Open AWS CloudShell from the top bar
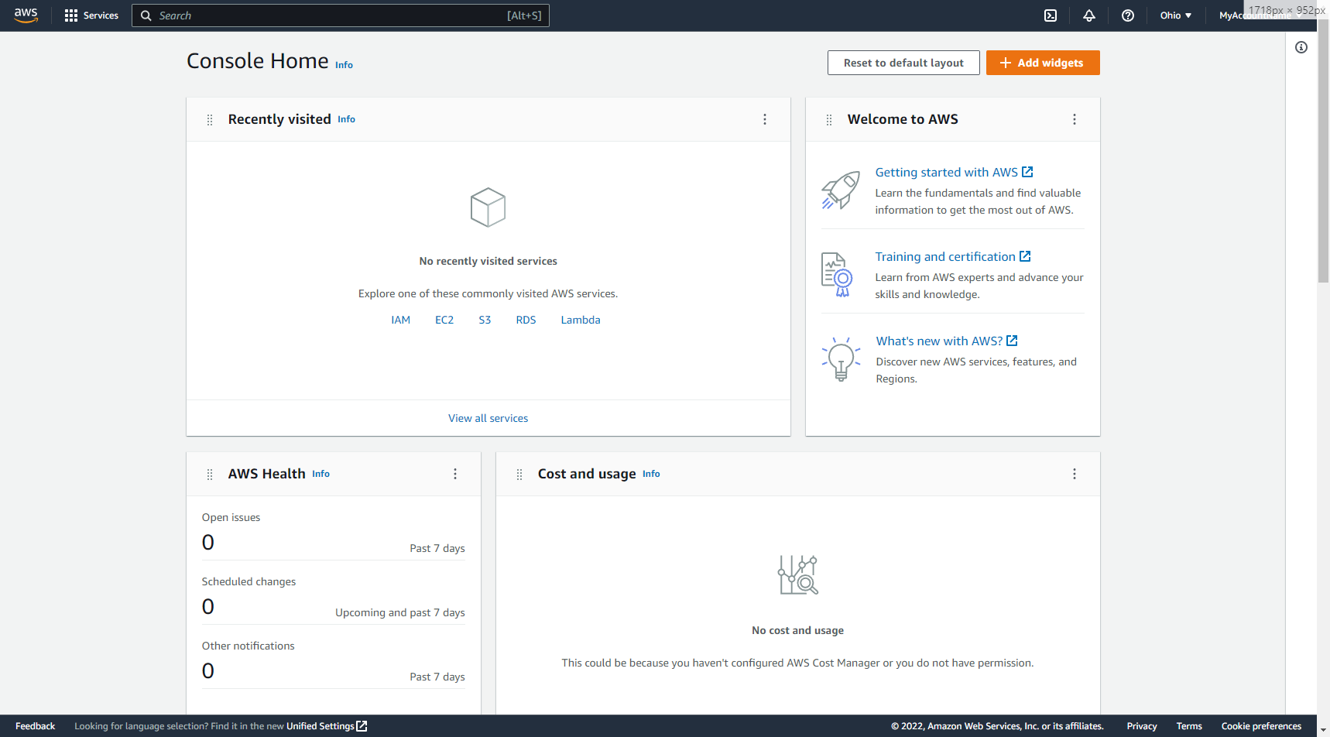This screenshot has height=737, width=1330. tap(1051, 15)
